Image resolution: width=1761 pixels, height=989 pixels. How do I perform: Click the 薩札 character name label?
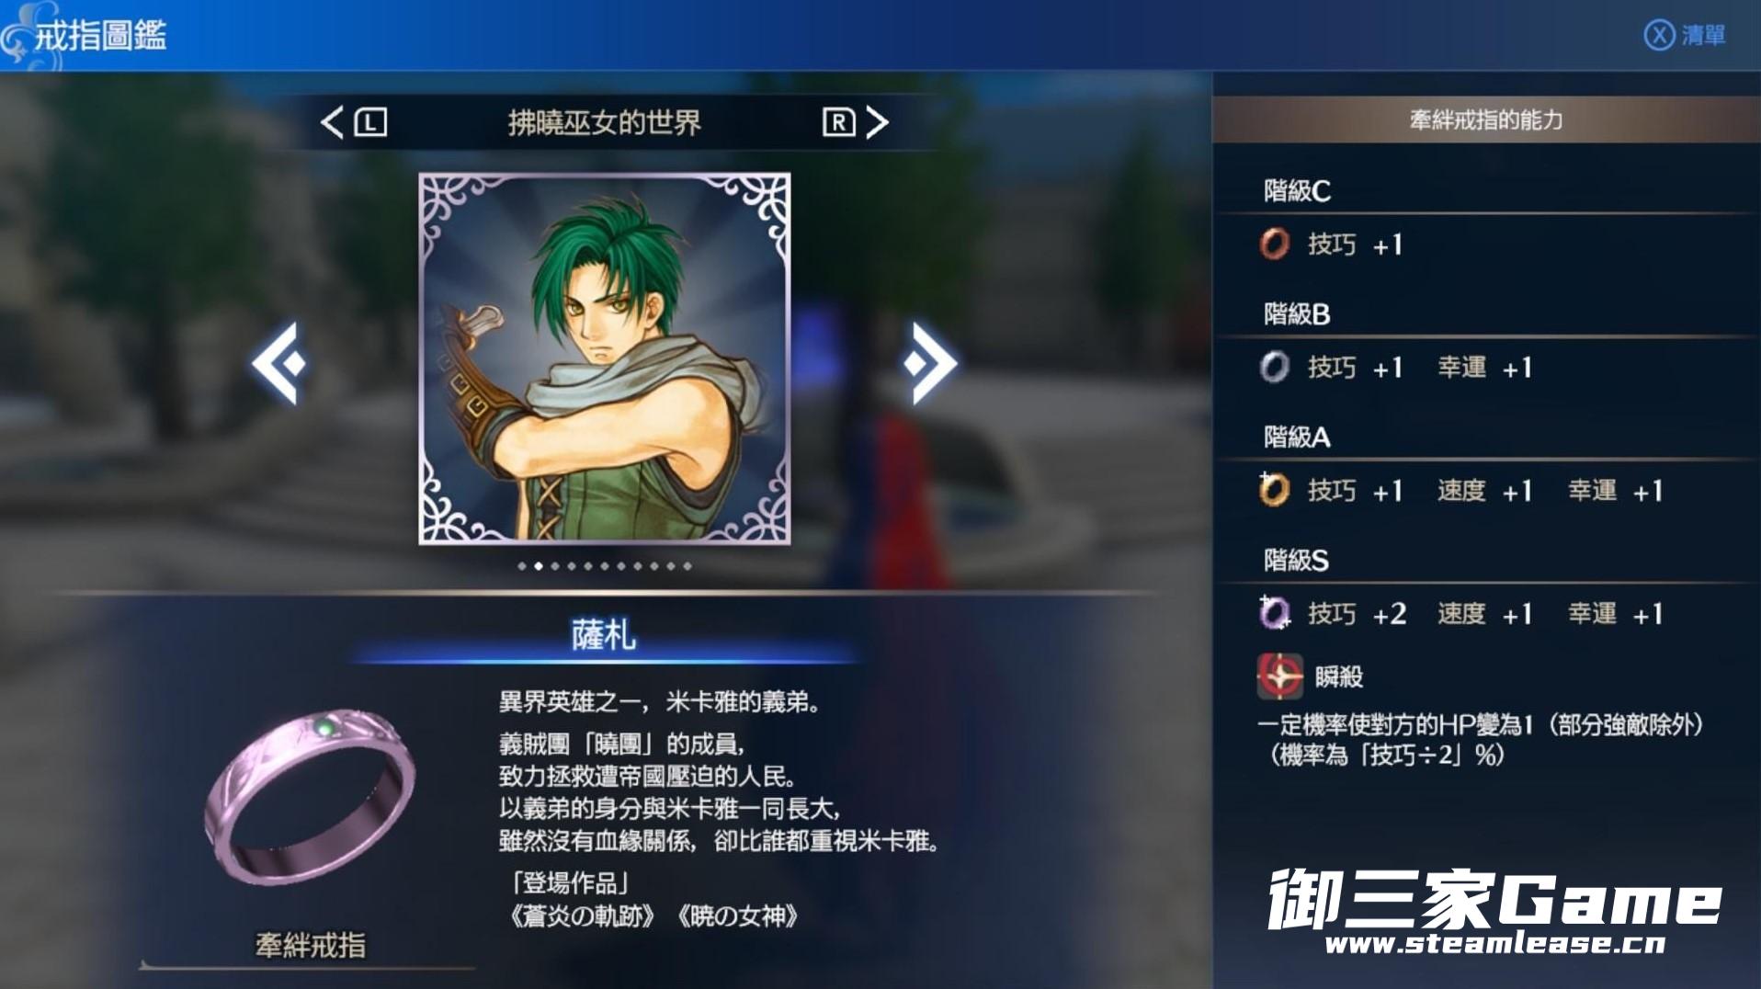pyautogui.click(x=604, y=635)
